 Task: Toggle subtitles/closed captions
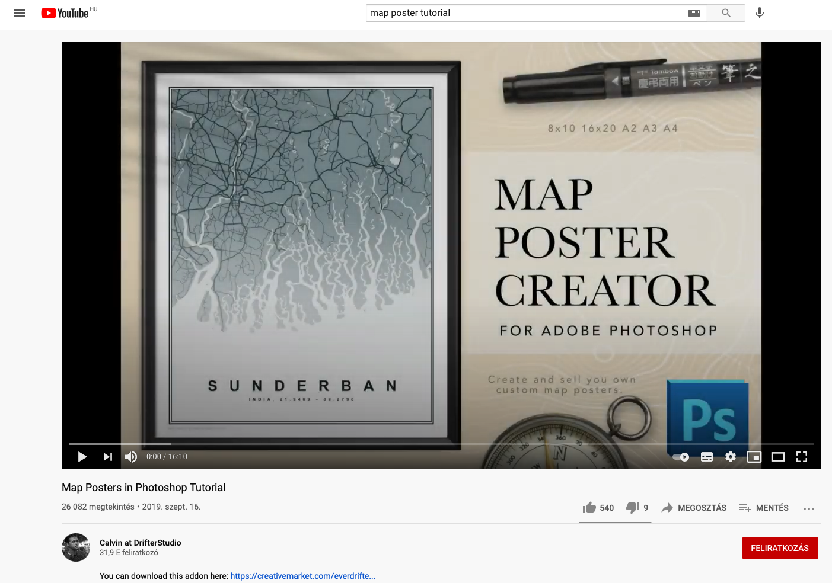point(707,457)
